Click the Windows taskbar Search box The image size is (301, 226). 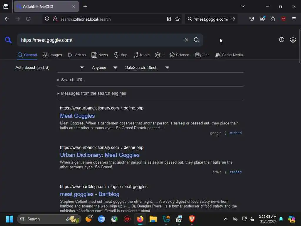[49, 219]
